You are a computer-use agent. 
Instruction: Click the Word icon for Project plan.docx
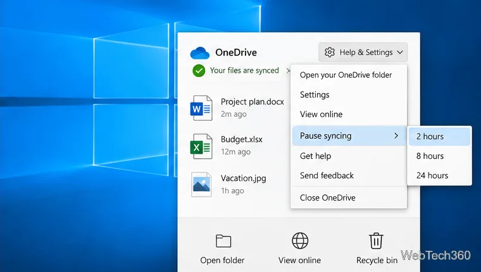click(201, 108)
